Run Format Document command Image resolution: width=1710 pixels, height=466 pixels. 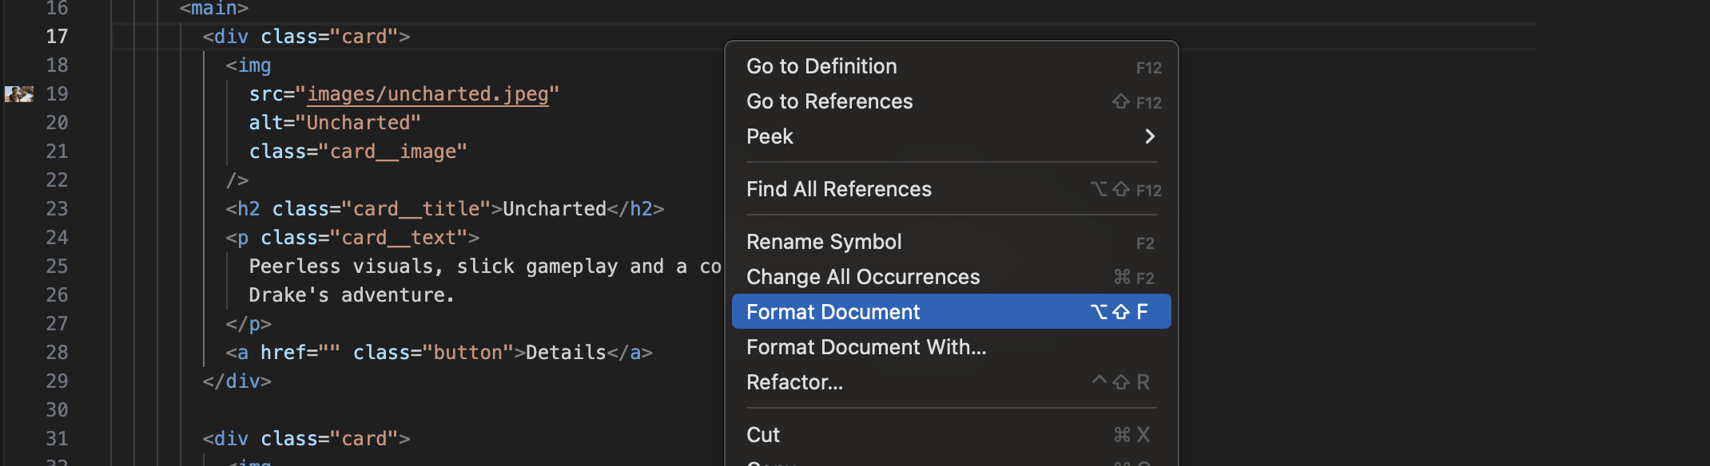pos(833,312)
